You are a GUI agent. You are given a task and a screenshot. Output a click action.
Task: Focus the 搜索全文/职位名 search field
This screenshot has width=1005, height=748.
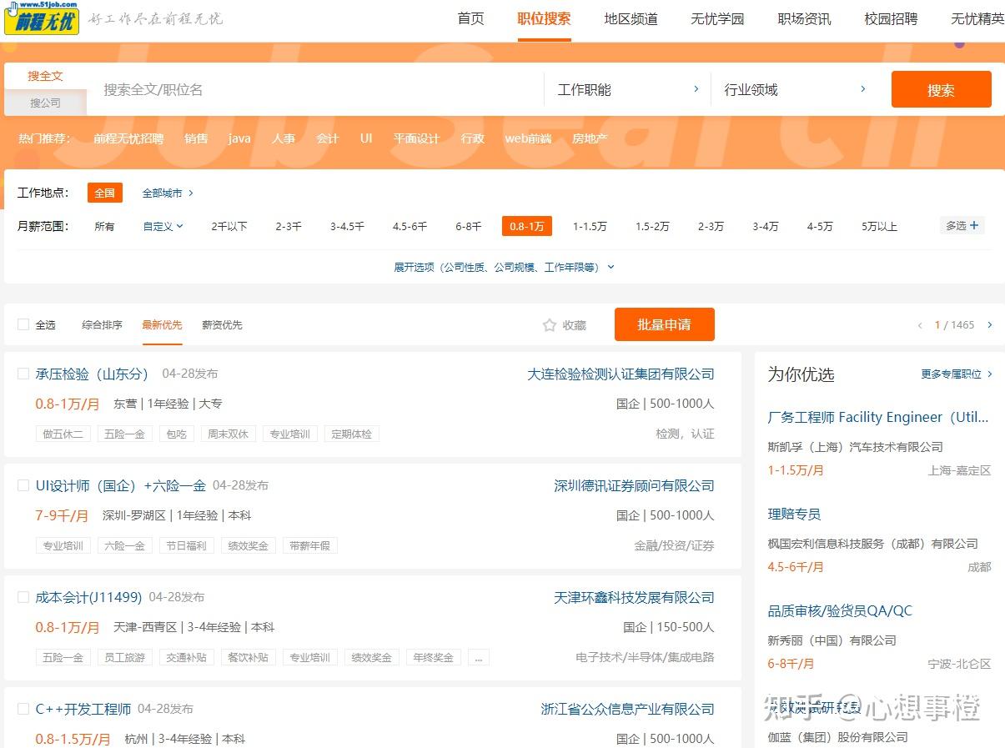tap(317, 89)
